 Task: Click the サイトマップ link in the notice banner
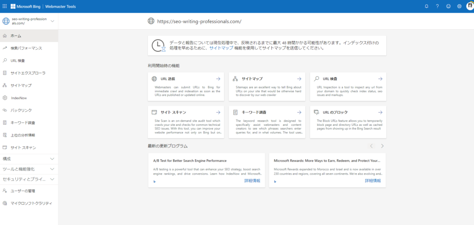(x=221, y=48)
